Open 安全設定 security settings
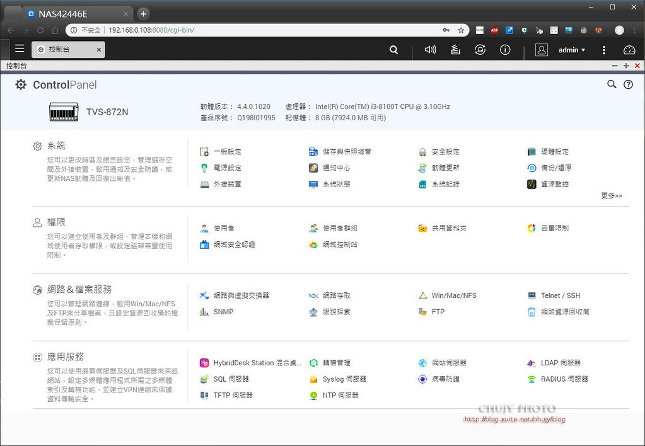Screen dimensions: 645x446 pos(439,152)
